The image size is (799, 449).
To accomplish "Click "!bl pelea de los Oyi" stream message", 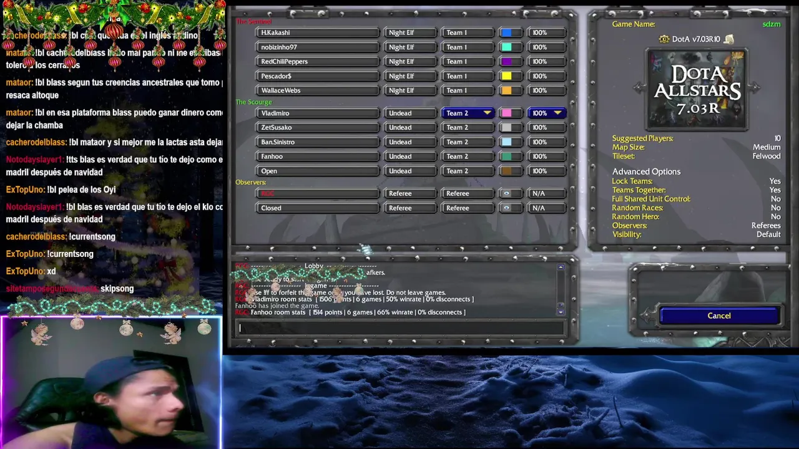I will [61, 190].
